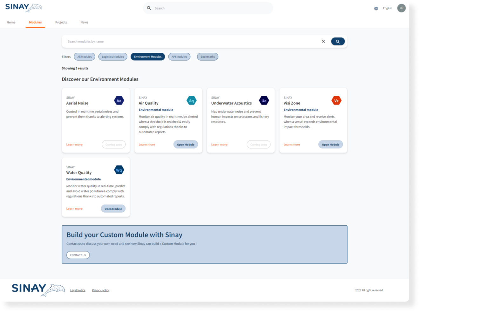Click the CONTACT US button
The width and height of the screenshot is (488, 312).
point(78,255)
